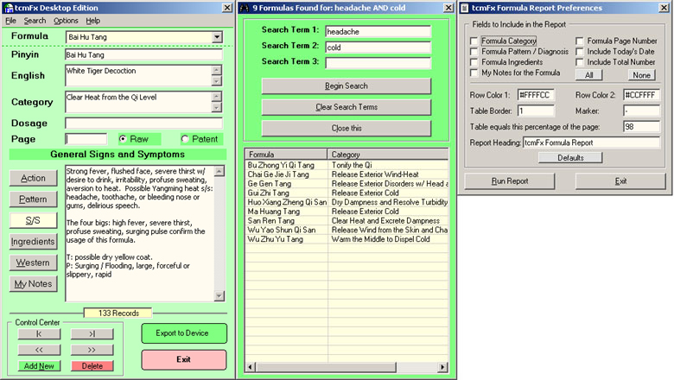Screen dimensions: 674x380
Task: Click the Defaults button
Action: [x=570, y=158]
